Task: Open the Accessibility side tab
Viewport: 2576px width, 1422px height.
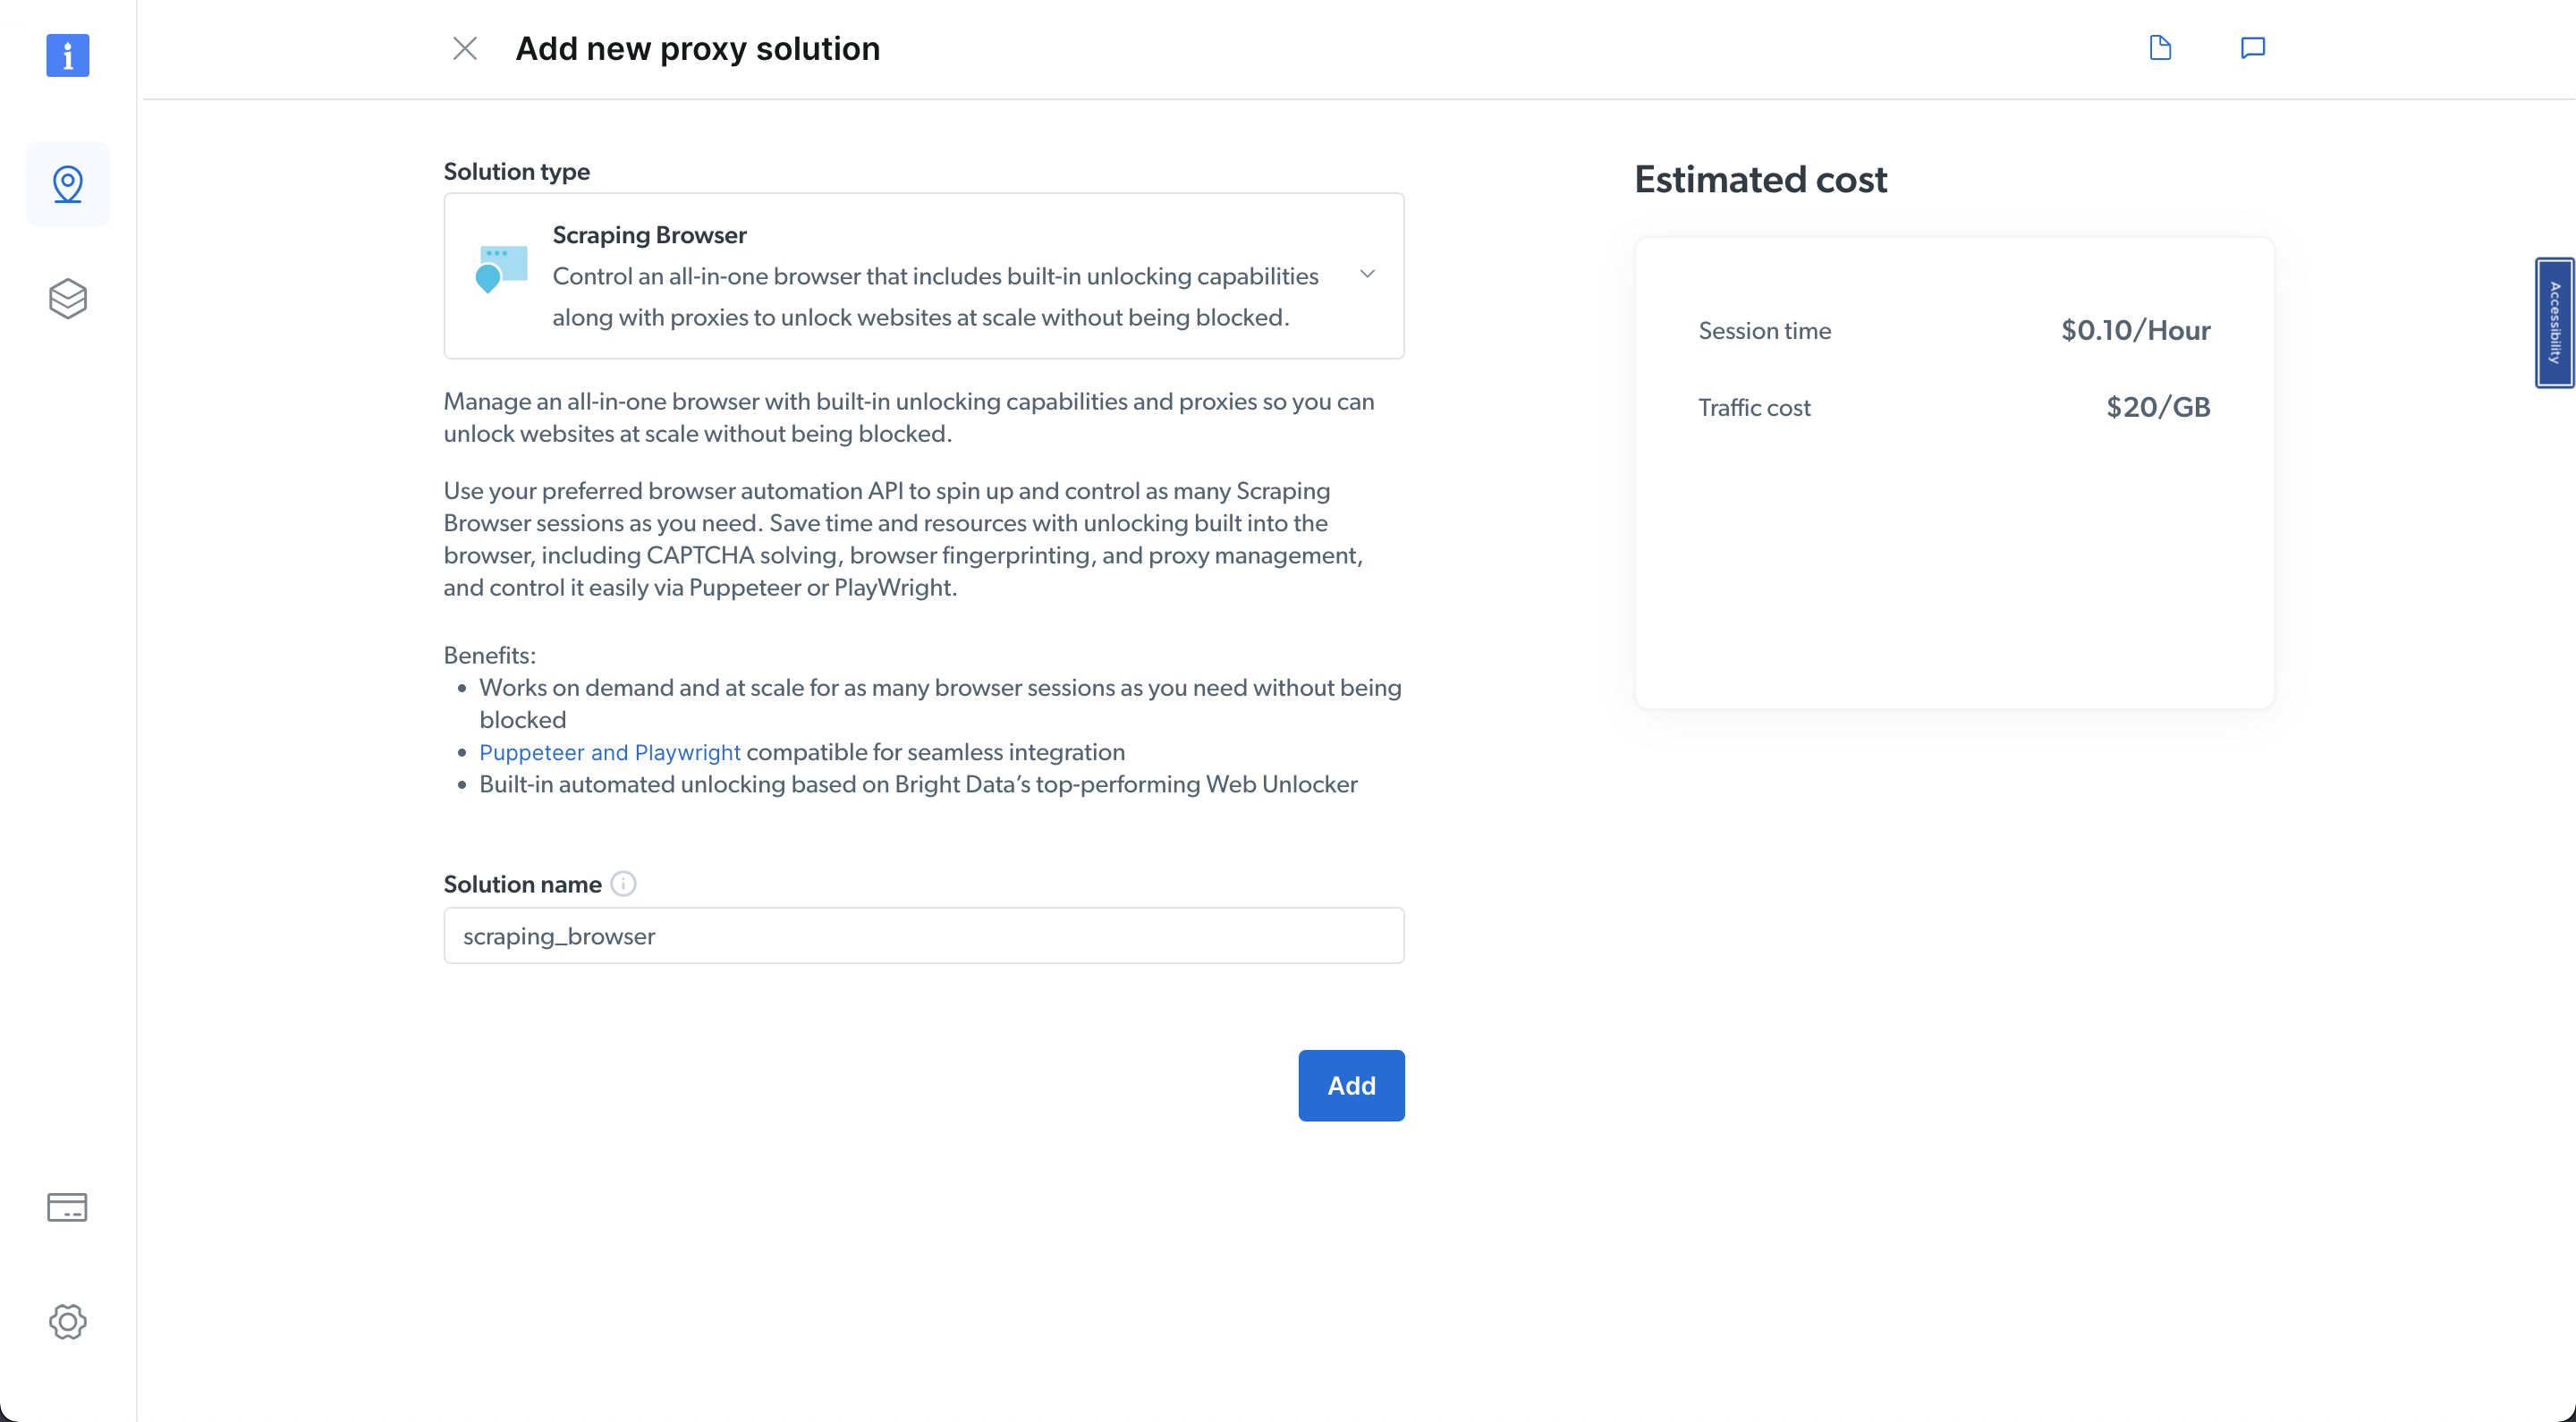Action: [2554, 322]
